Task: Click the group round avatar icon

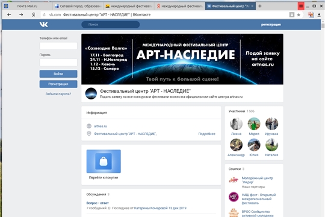Action: [x=91, y=93]
